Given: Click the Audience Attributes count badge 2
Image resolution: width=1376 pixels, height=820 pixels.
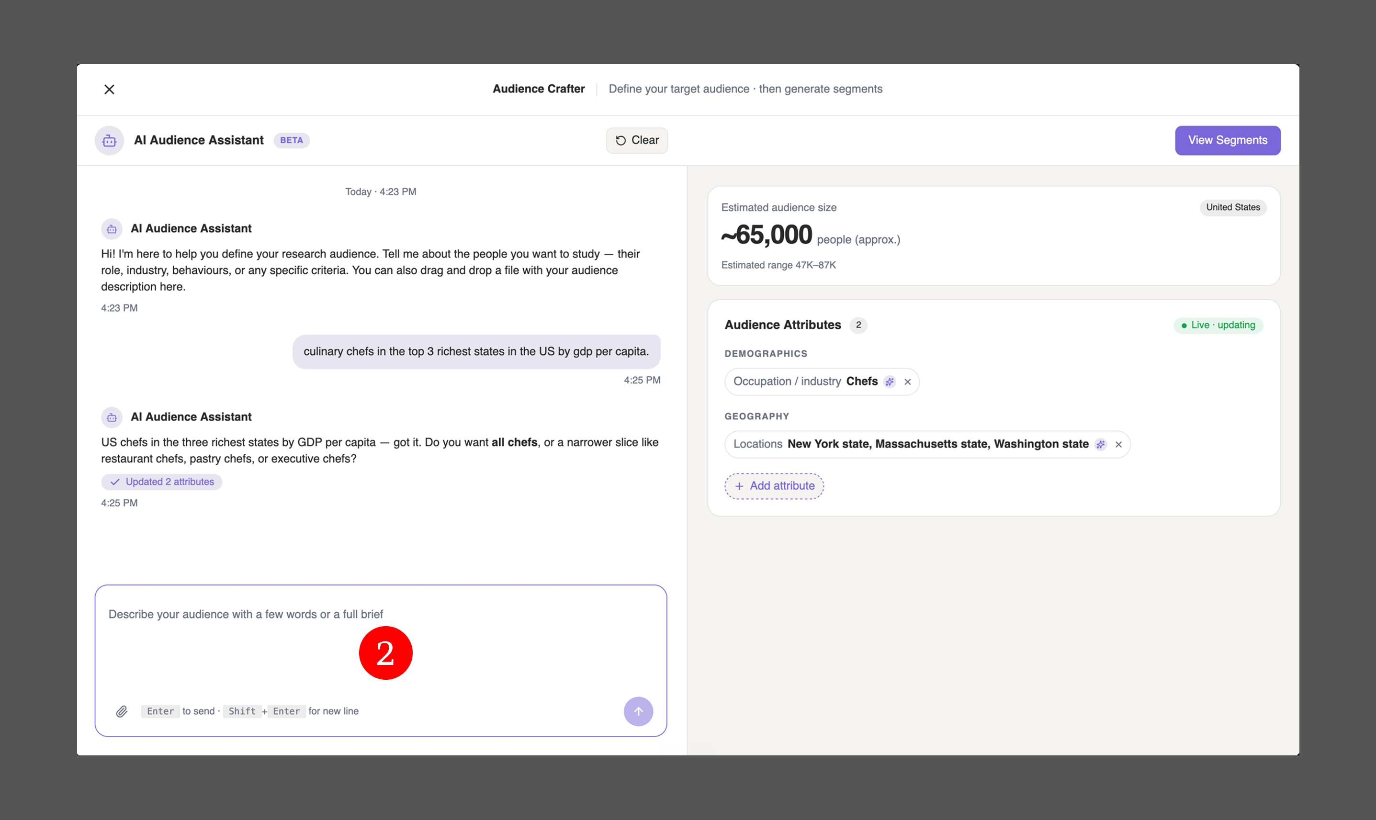Looking at the screenshot, I should point(858,325).
